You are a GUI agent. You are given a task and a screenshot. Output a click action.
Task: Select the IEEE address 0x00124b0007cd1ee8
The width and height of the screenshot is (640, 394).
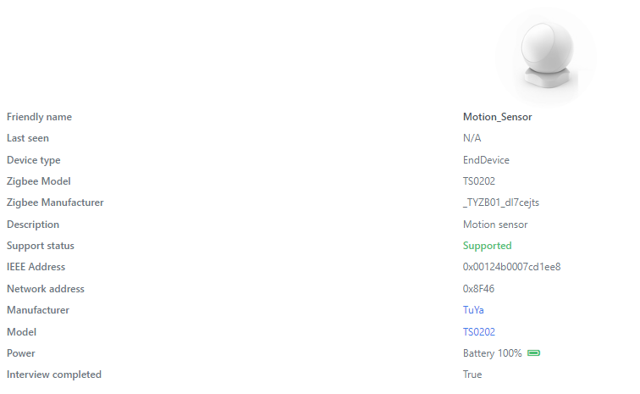(x=512, y=267)
